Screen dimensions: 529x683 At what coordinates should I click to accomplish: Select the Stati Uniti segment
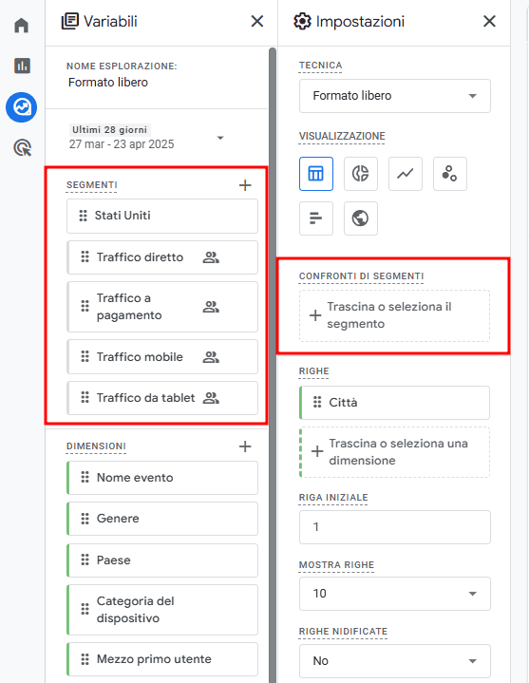tap(162, 216)
